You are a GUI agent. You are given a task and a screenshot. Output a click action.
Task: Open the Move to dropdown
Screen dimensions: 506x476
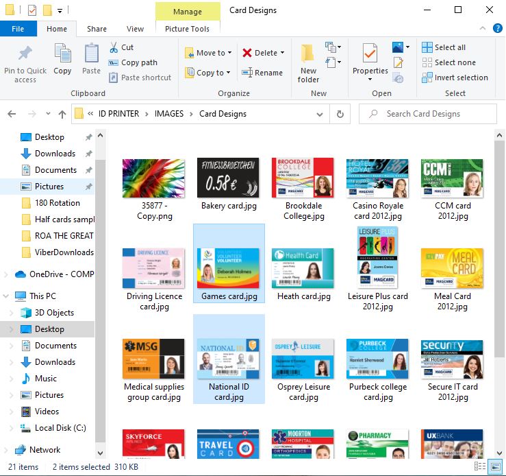(208, 53)
